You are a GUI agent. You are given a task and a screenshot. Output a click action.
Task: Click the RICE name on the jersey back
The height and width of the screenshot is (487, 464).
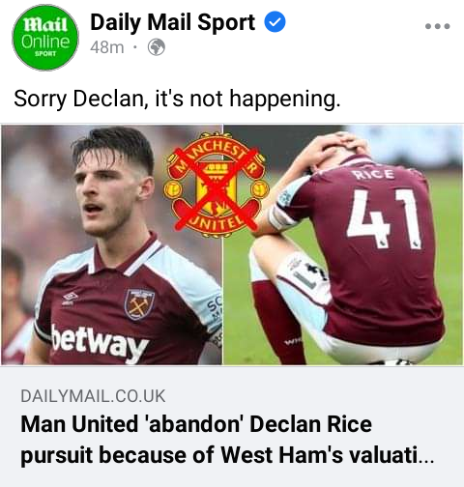pos(372,174)
